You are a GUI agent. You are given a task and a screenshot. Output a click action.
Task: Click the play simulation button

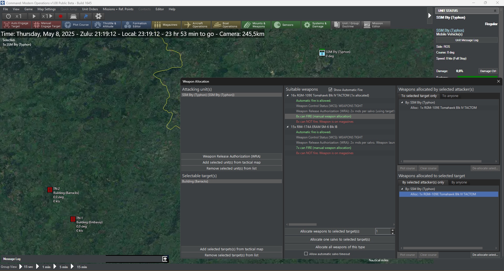34,16
